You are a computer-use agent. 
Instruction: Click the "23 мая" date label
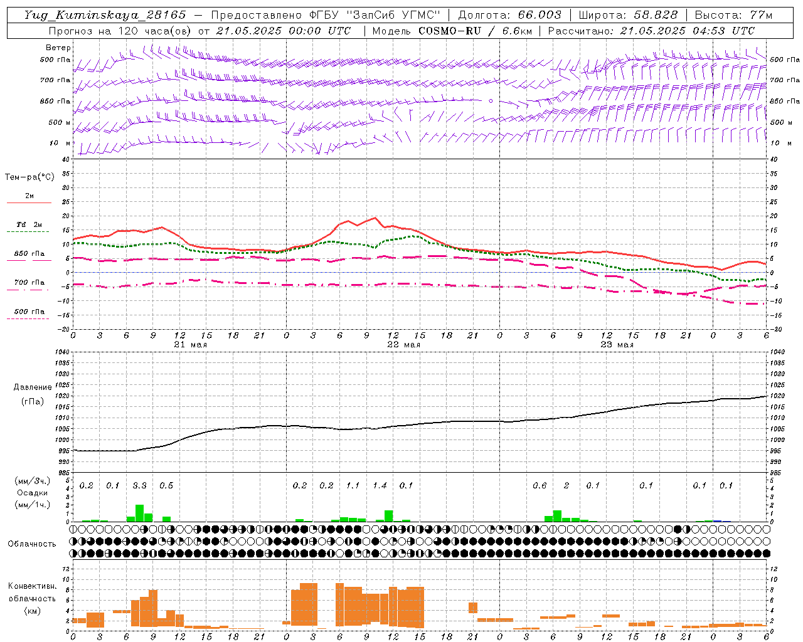(617, 345)
